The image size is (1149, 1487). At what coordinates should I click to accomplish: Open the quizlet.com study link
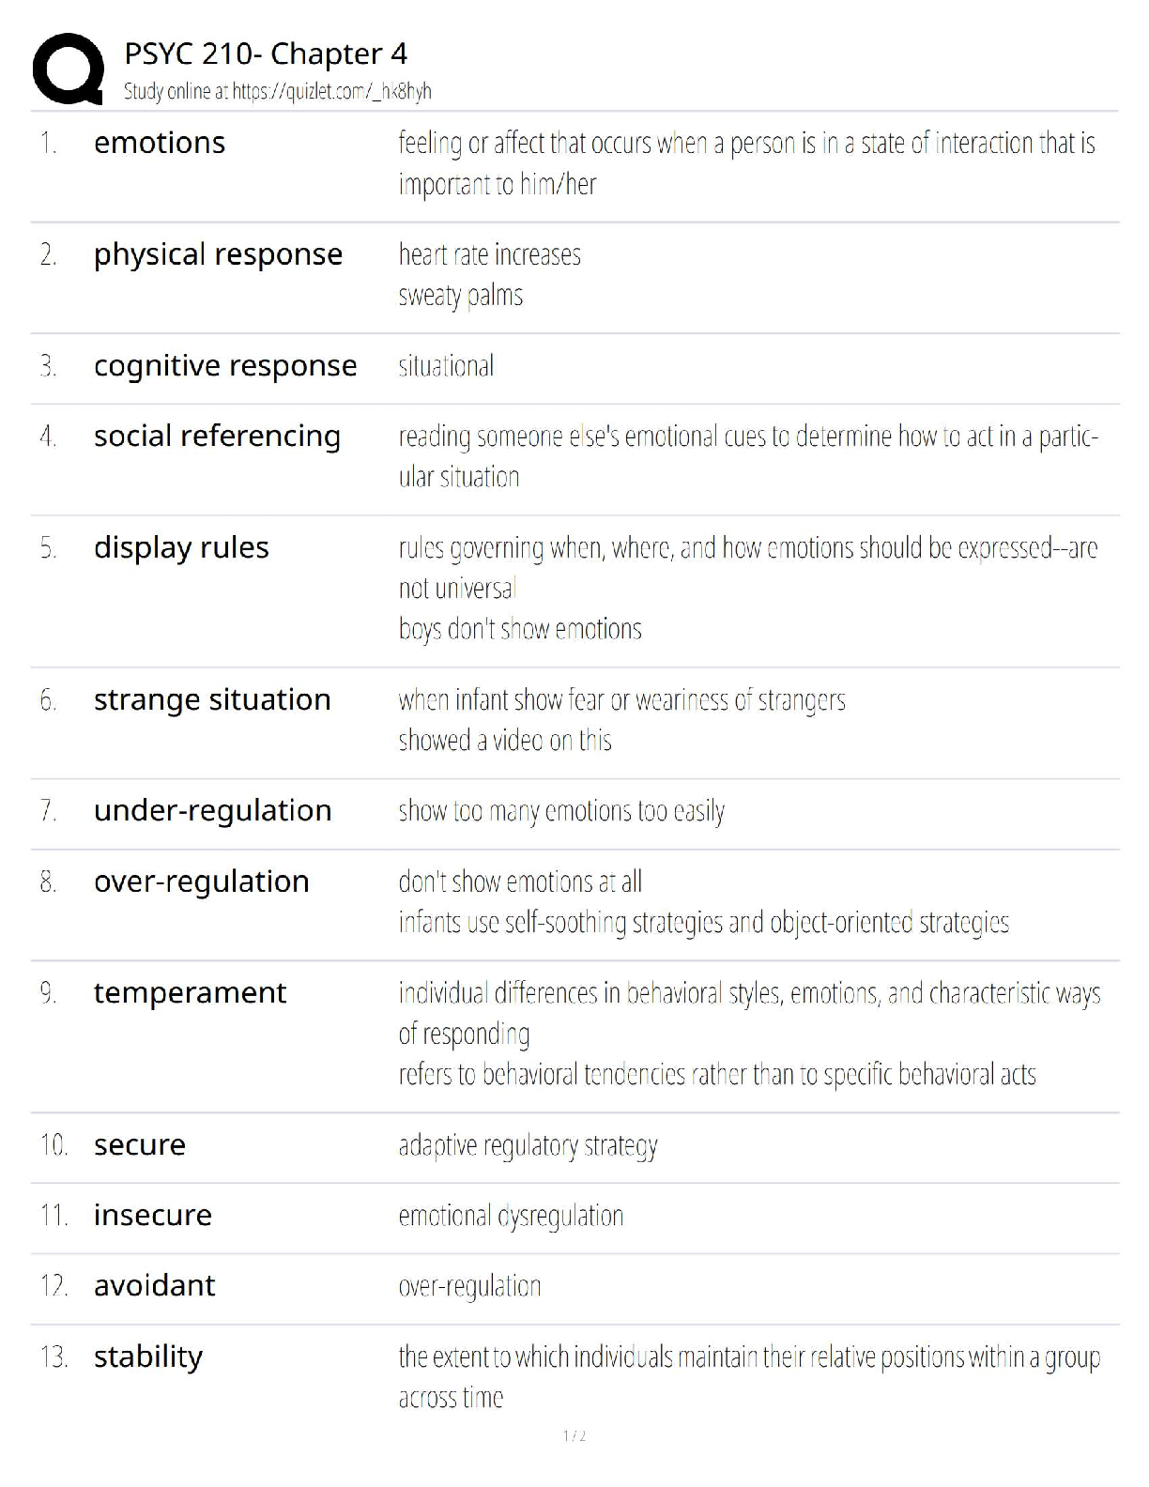pyautogui.click(x=331, y=91)
